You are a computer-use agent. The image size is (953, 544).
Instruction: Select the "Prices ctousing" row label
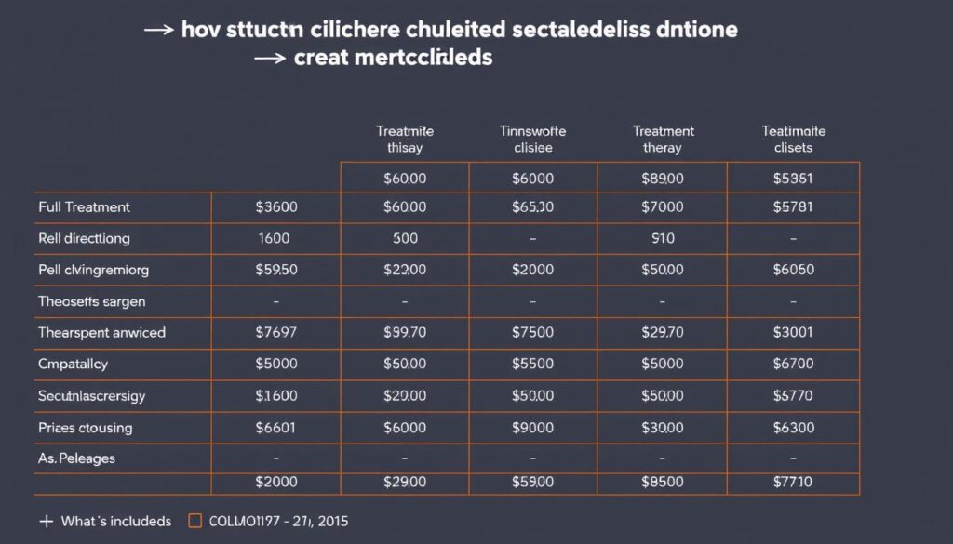(85, 428)
